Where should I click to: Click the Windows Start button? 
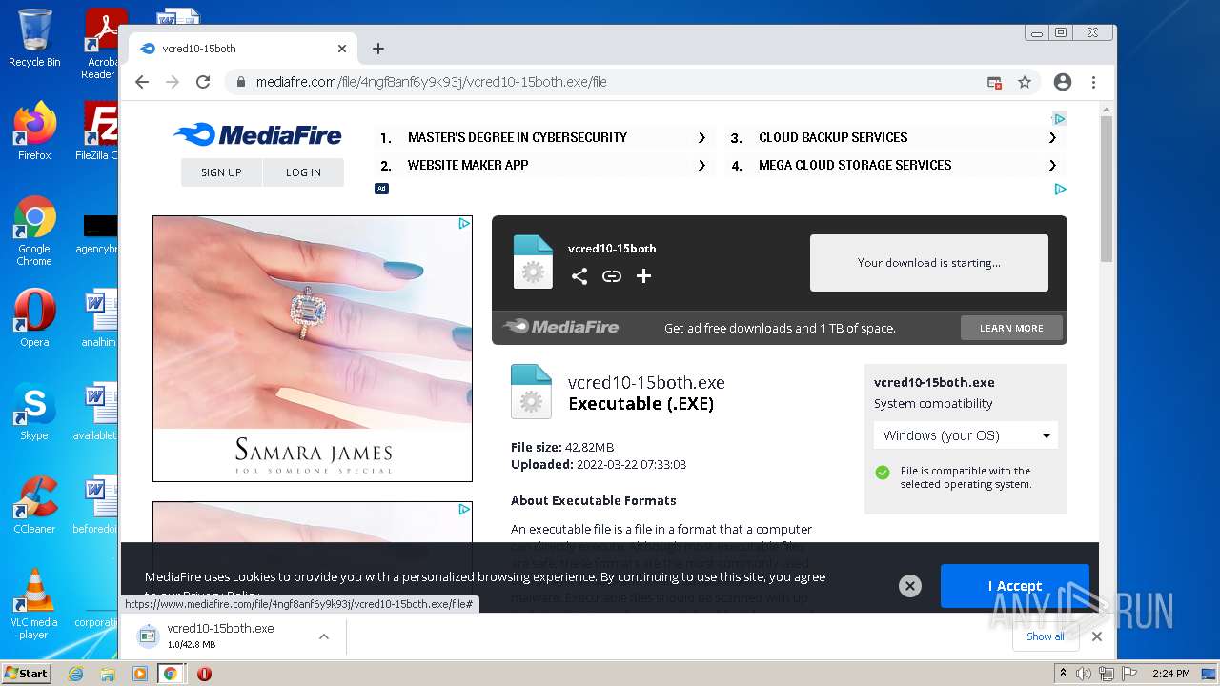click(x=27, y=673)
